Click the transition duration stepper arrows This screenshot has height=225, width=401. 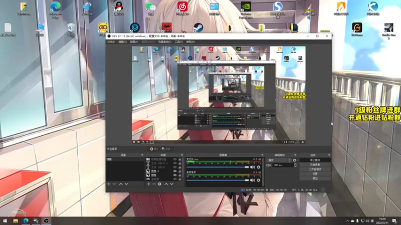click(295, 165)
